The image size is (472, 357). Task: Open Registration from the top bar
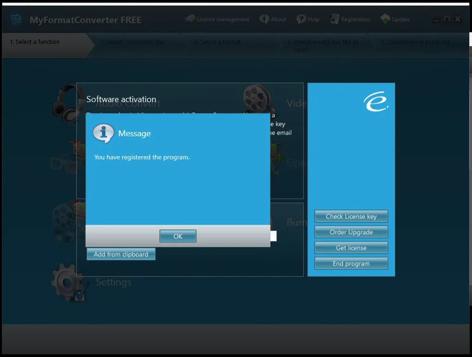[x=350, y=19]
